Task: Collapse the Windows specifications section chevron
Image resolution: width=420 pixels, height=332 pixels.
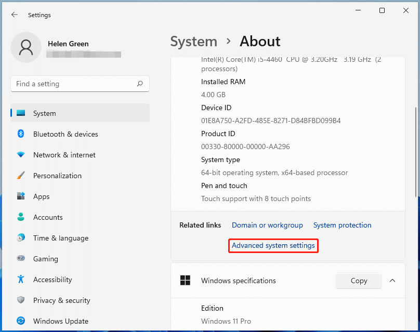Action: pos(392,281)
